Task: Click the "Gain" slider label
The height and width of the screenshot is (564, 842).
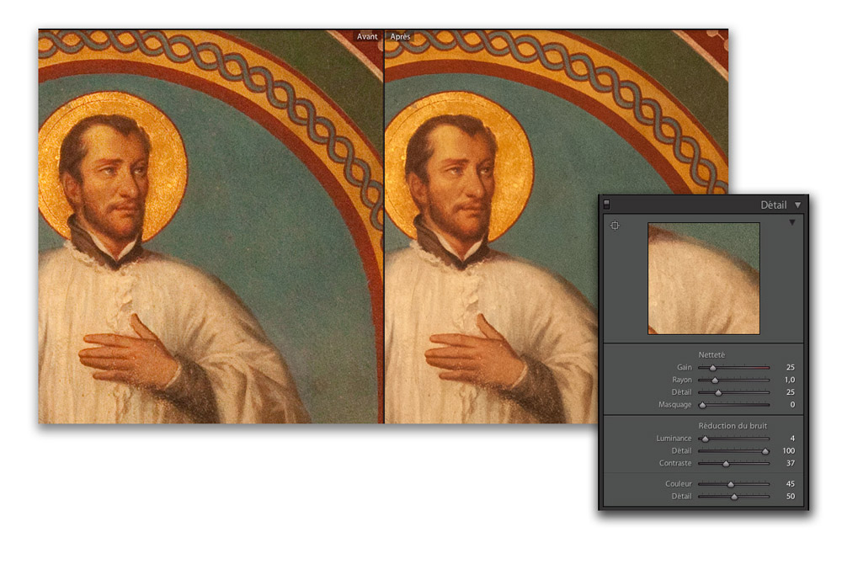Action: pyautogui.click(x=684, y=368)
